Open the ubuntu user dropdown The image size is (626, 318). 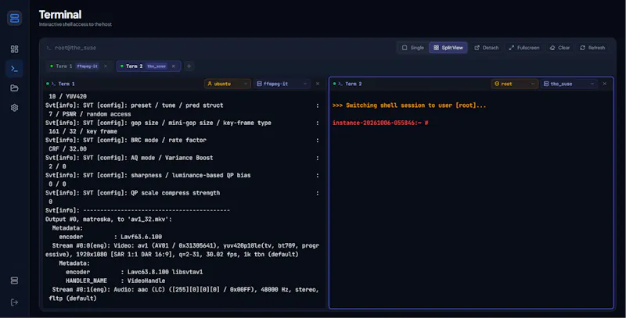228,84
